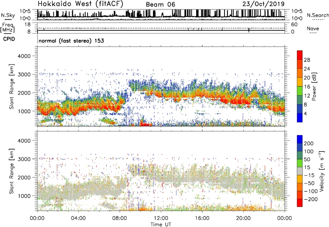Click the yellow segment of power color bar
Image resolution: width=329 pixels, height=227 pixels.
click(x=300, y=82)
